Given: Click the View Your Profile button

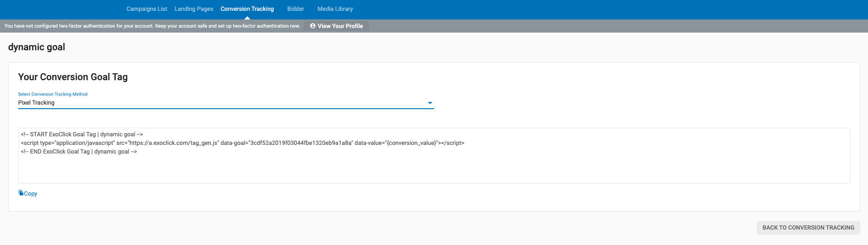Looking at the screenshot, I should (x=340, y=26).
